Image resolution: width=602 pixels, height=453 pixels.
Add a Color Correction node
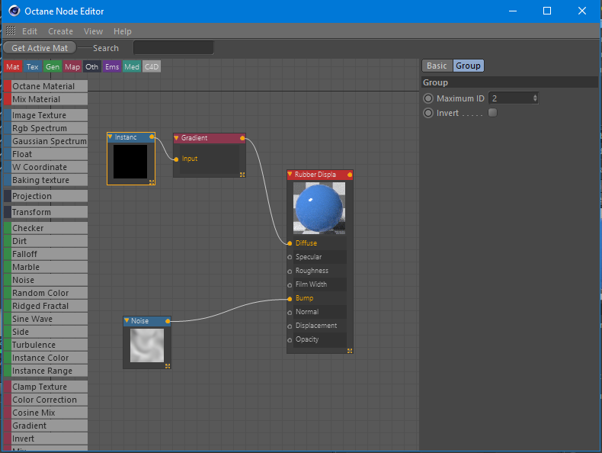pyautogui.click(x=46, y=400)
